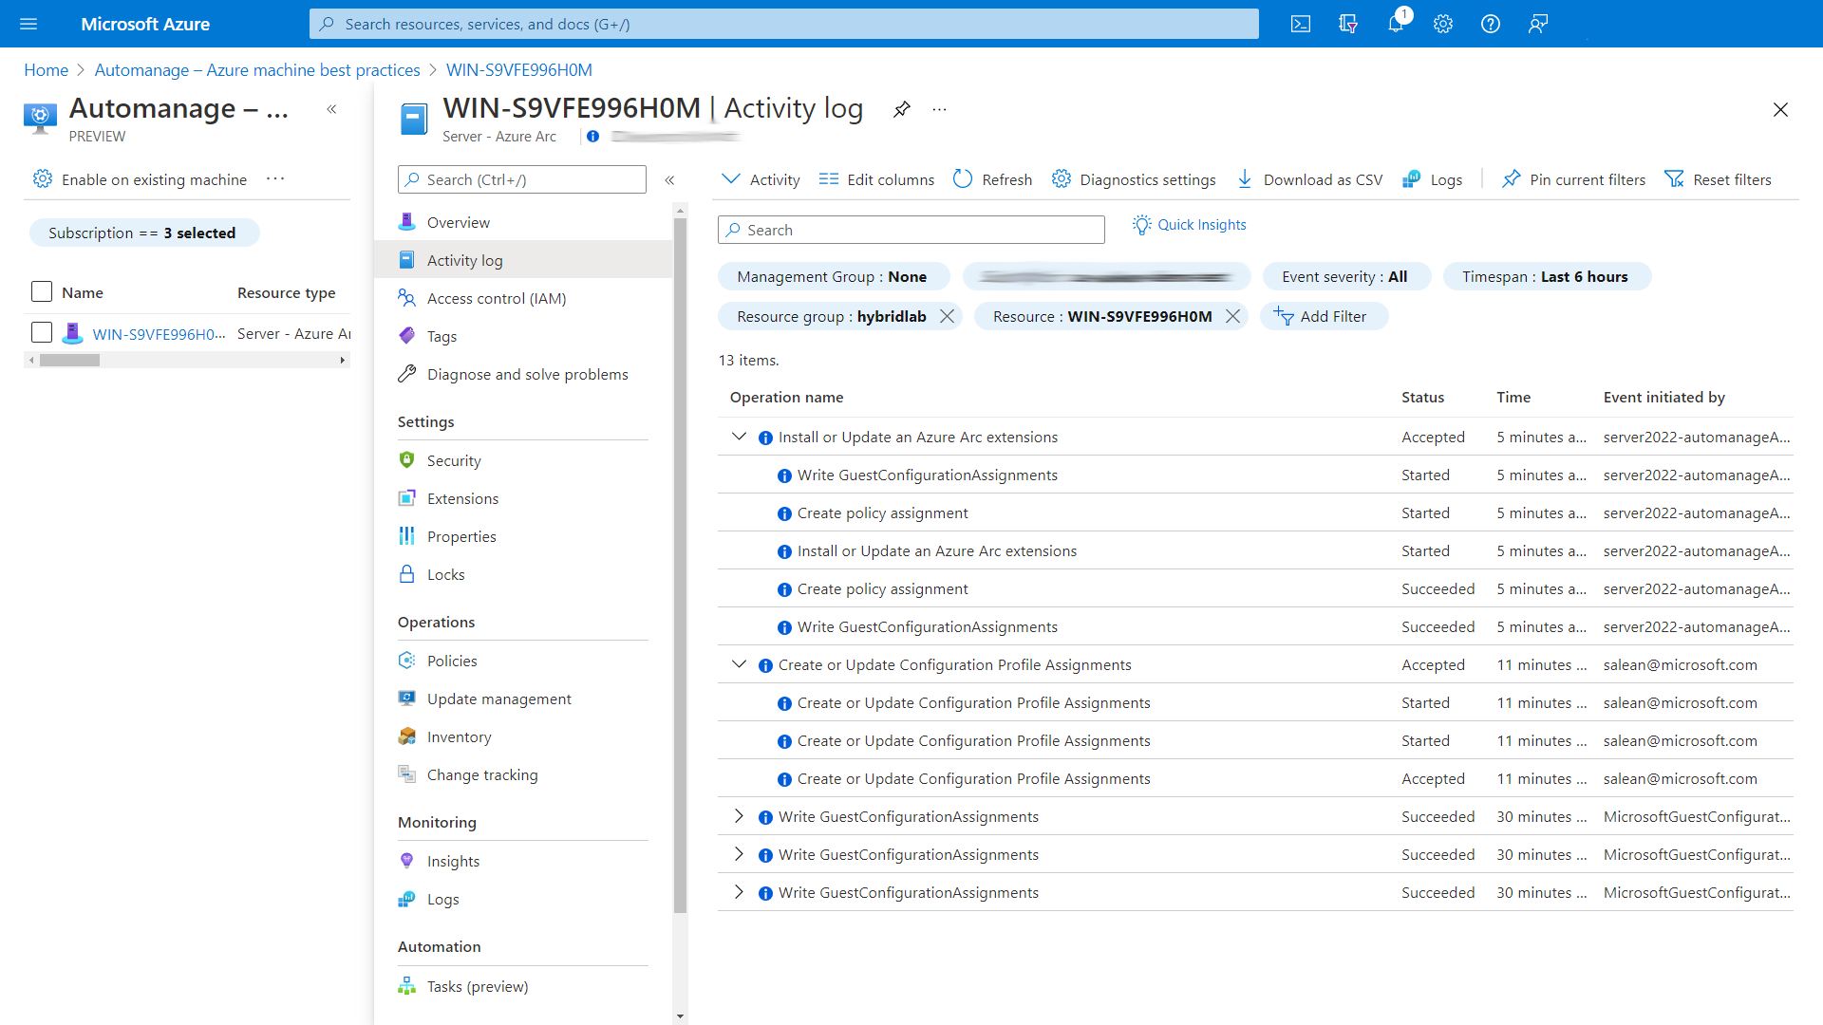Image resolution: width=1823 pixels, height=1025 pixels.
Task: Open Cloud Shell from top bar
Action: (x=1301, y=24)
